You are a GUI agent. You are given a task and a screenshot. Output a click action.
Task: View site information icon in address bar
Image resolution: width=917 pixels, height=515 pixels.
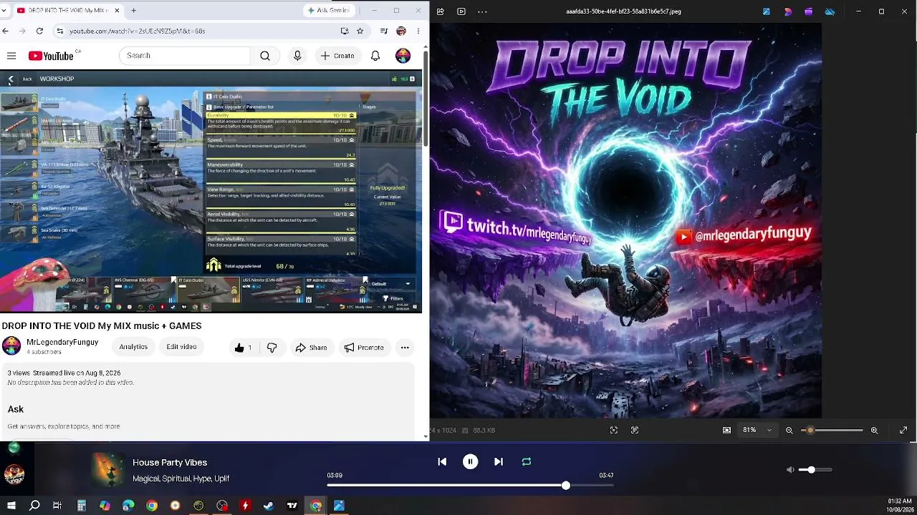(x=60, y=31)
